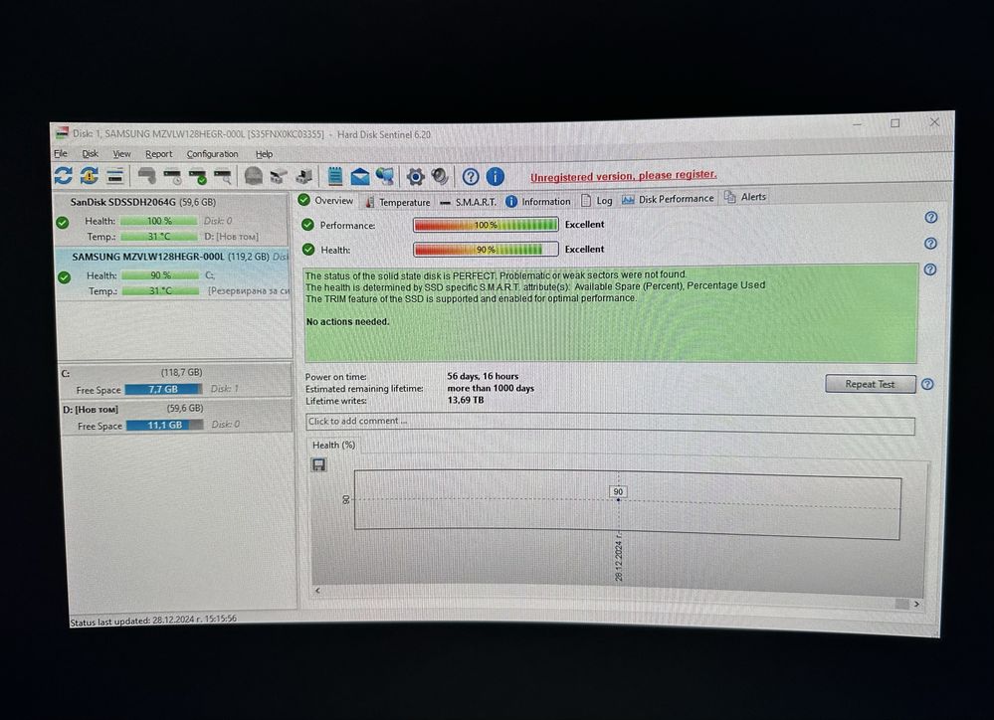Click the Health (%) graph tab
This screenshot has height=720, width=994.
pyautogui.click(x=333, y=445)
